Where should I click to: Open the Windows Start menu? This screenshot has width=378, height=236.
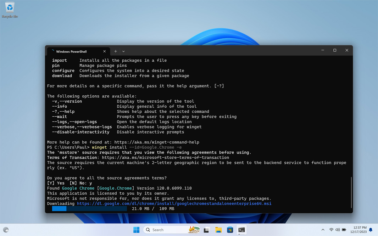(136, 230)
